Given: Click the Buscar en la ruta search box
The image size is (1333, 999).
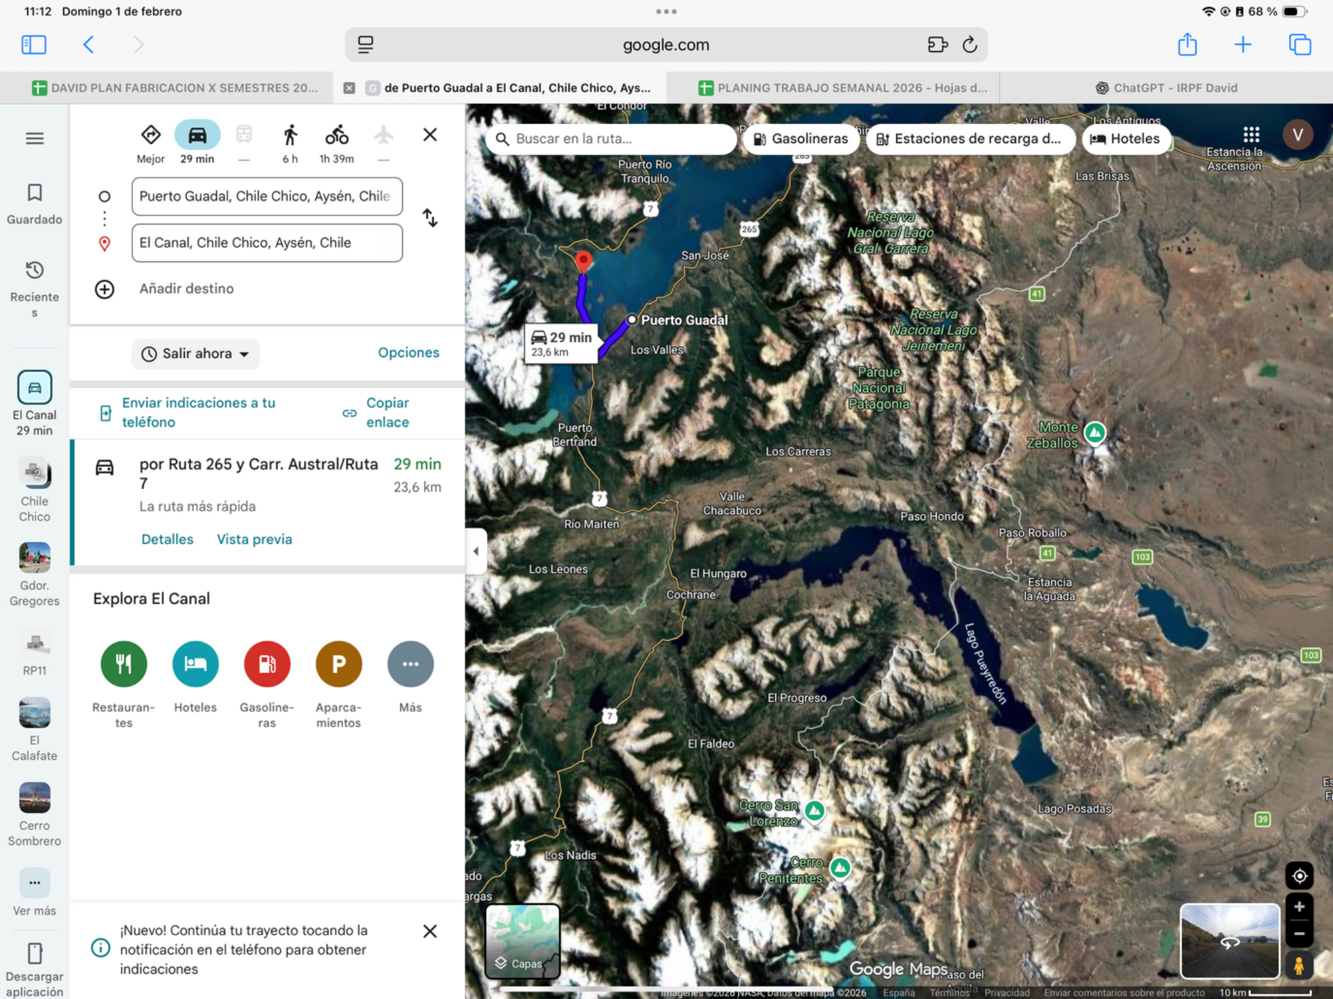Looking at the screenshot, I should [x=611, y=139].
